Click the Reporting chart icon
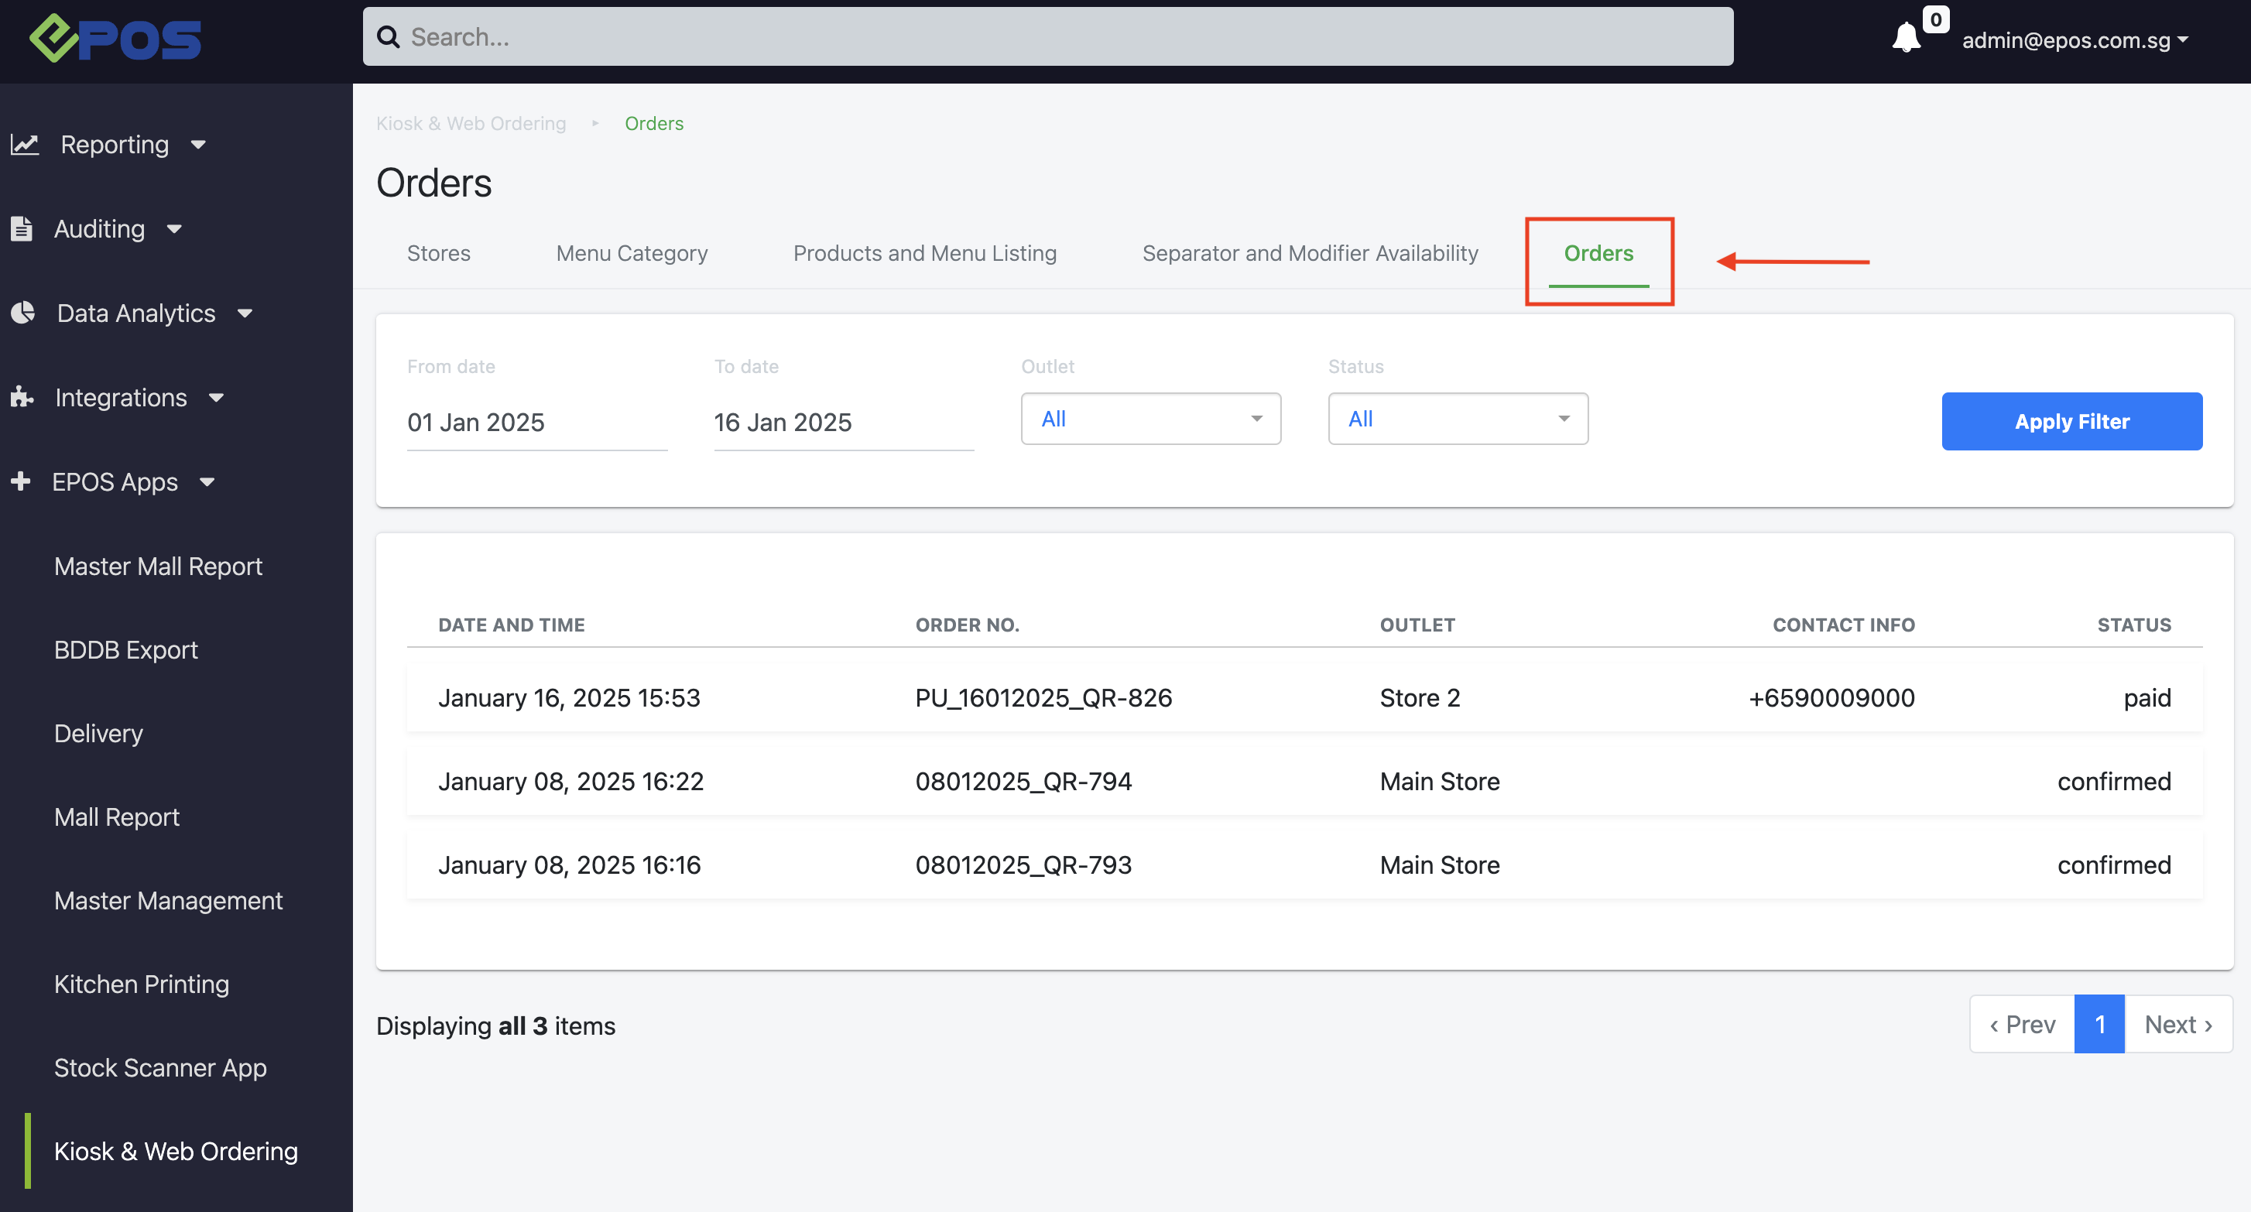The height and width of the screenshot is (1212, 2251). pos(25,144)
